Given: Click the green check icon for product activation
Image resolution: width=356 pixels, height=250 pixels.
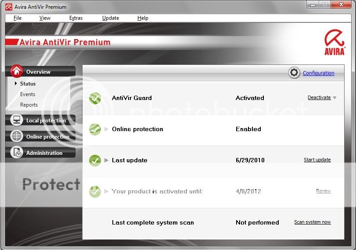Looking at the screenshot, I should pos(95,192).
